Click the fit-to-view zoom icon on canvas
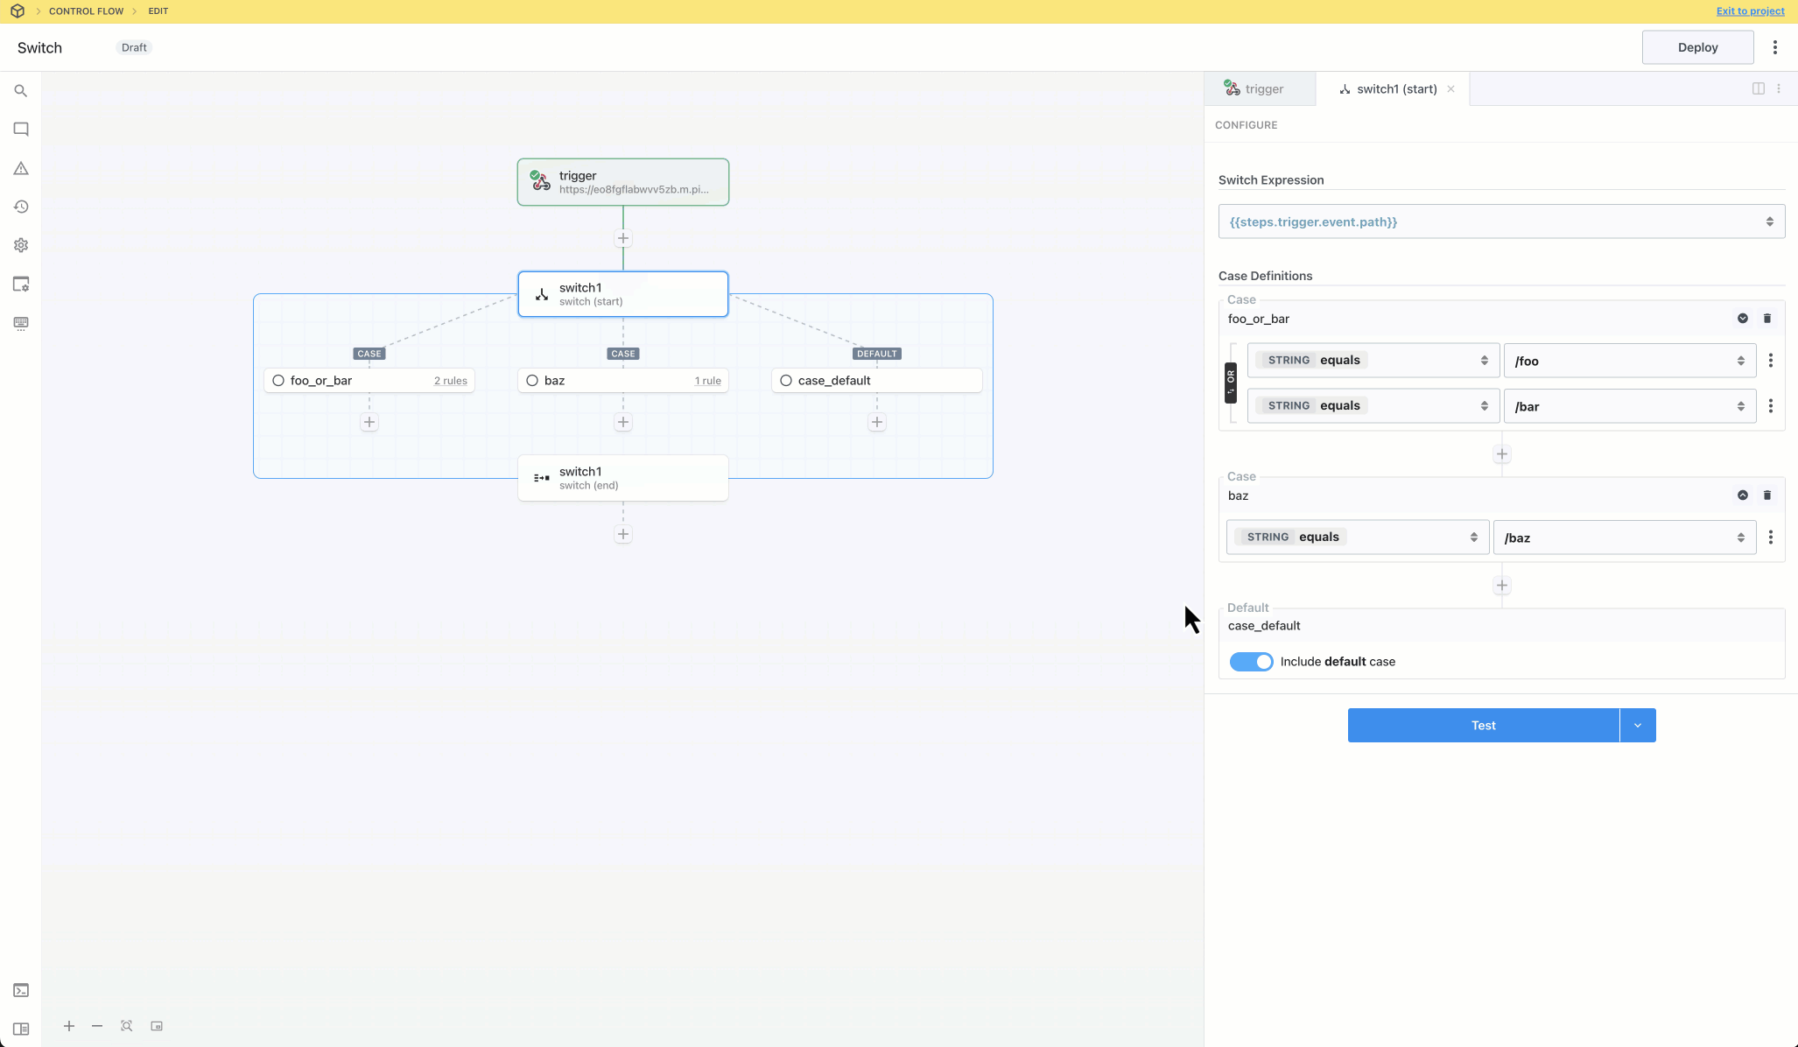 point(127,1026)
